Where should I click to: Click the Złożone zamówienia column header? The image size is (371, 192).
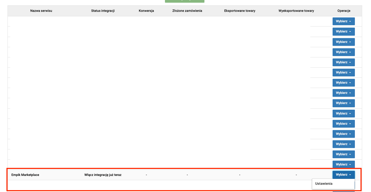pos(187,11)
